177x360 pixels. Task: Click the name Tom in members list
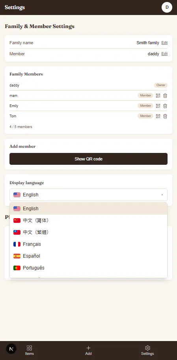click(x=13, y=116)
